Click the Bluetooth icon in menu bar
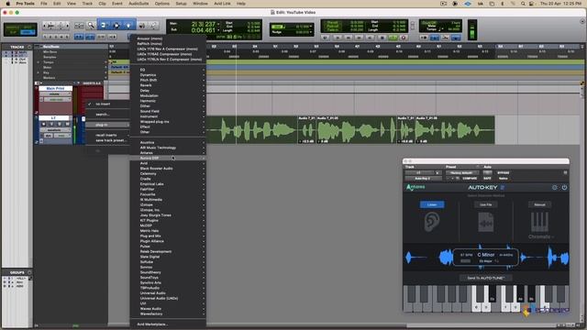 [502, 4]
